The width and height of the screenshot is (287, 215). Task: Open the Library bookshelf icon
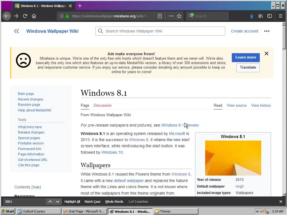261,16
